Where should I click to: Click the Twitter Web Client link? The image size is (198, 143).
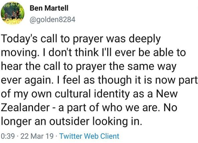[x=89, y=136]
